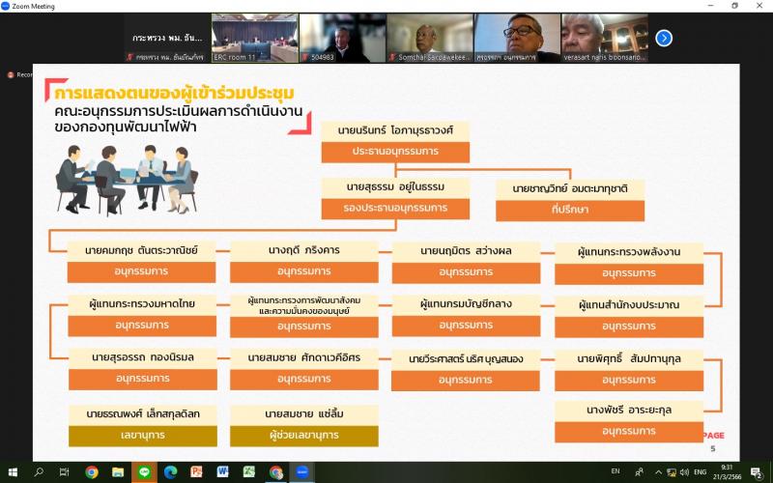
Task: Click name นายพิศุทธิ์ สัมปทานุกูล
Action: tap(629, 359)
